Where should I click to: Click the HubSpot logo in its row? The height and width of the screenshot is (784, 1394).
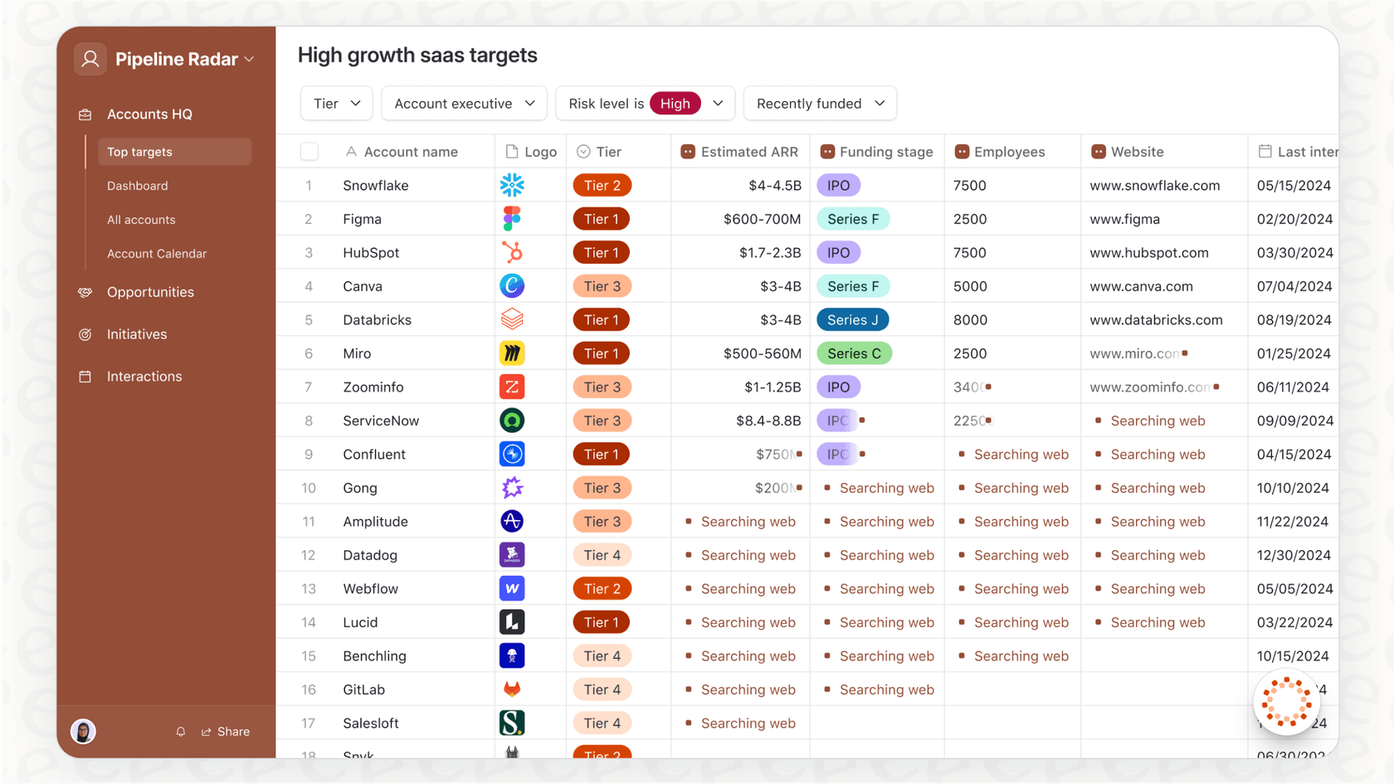512,252
